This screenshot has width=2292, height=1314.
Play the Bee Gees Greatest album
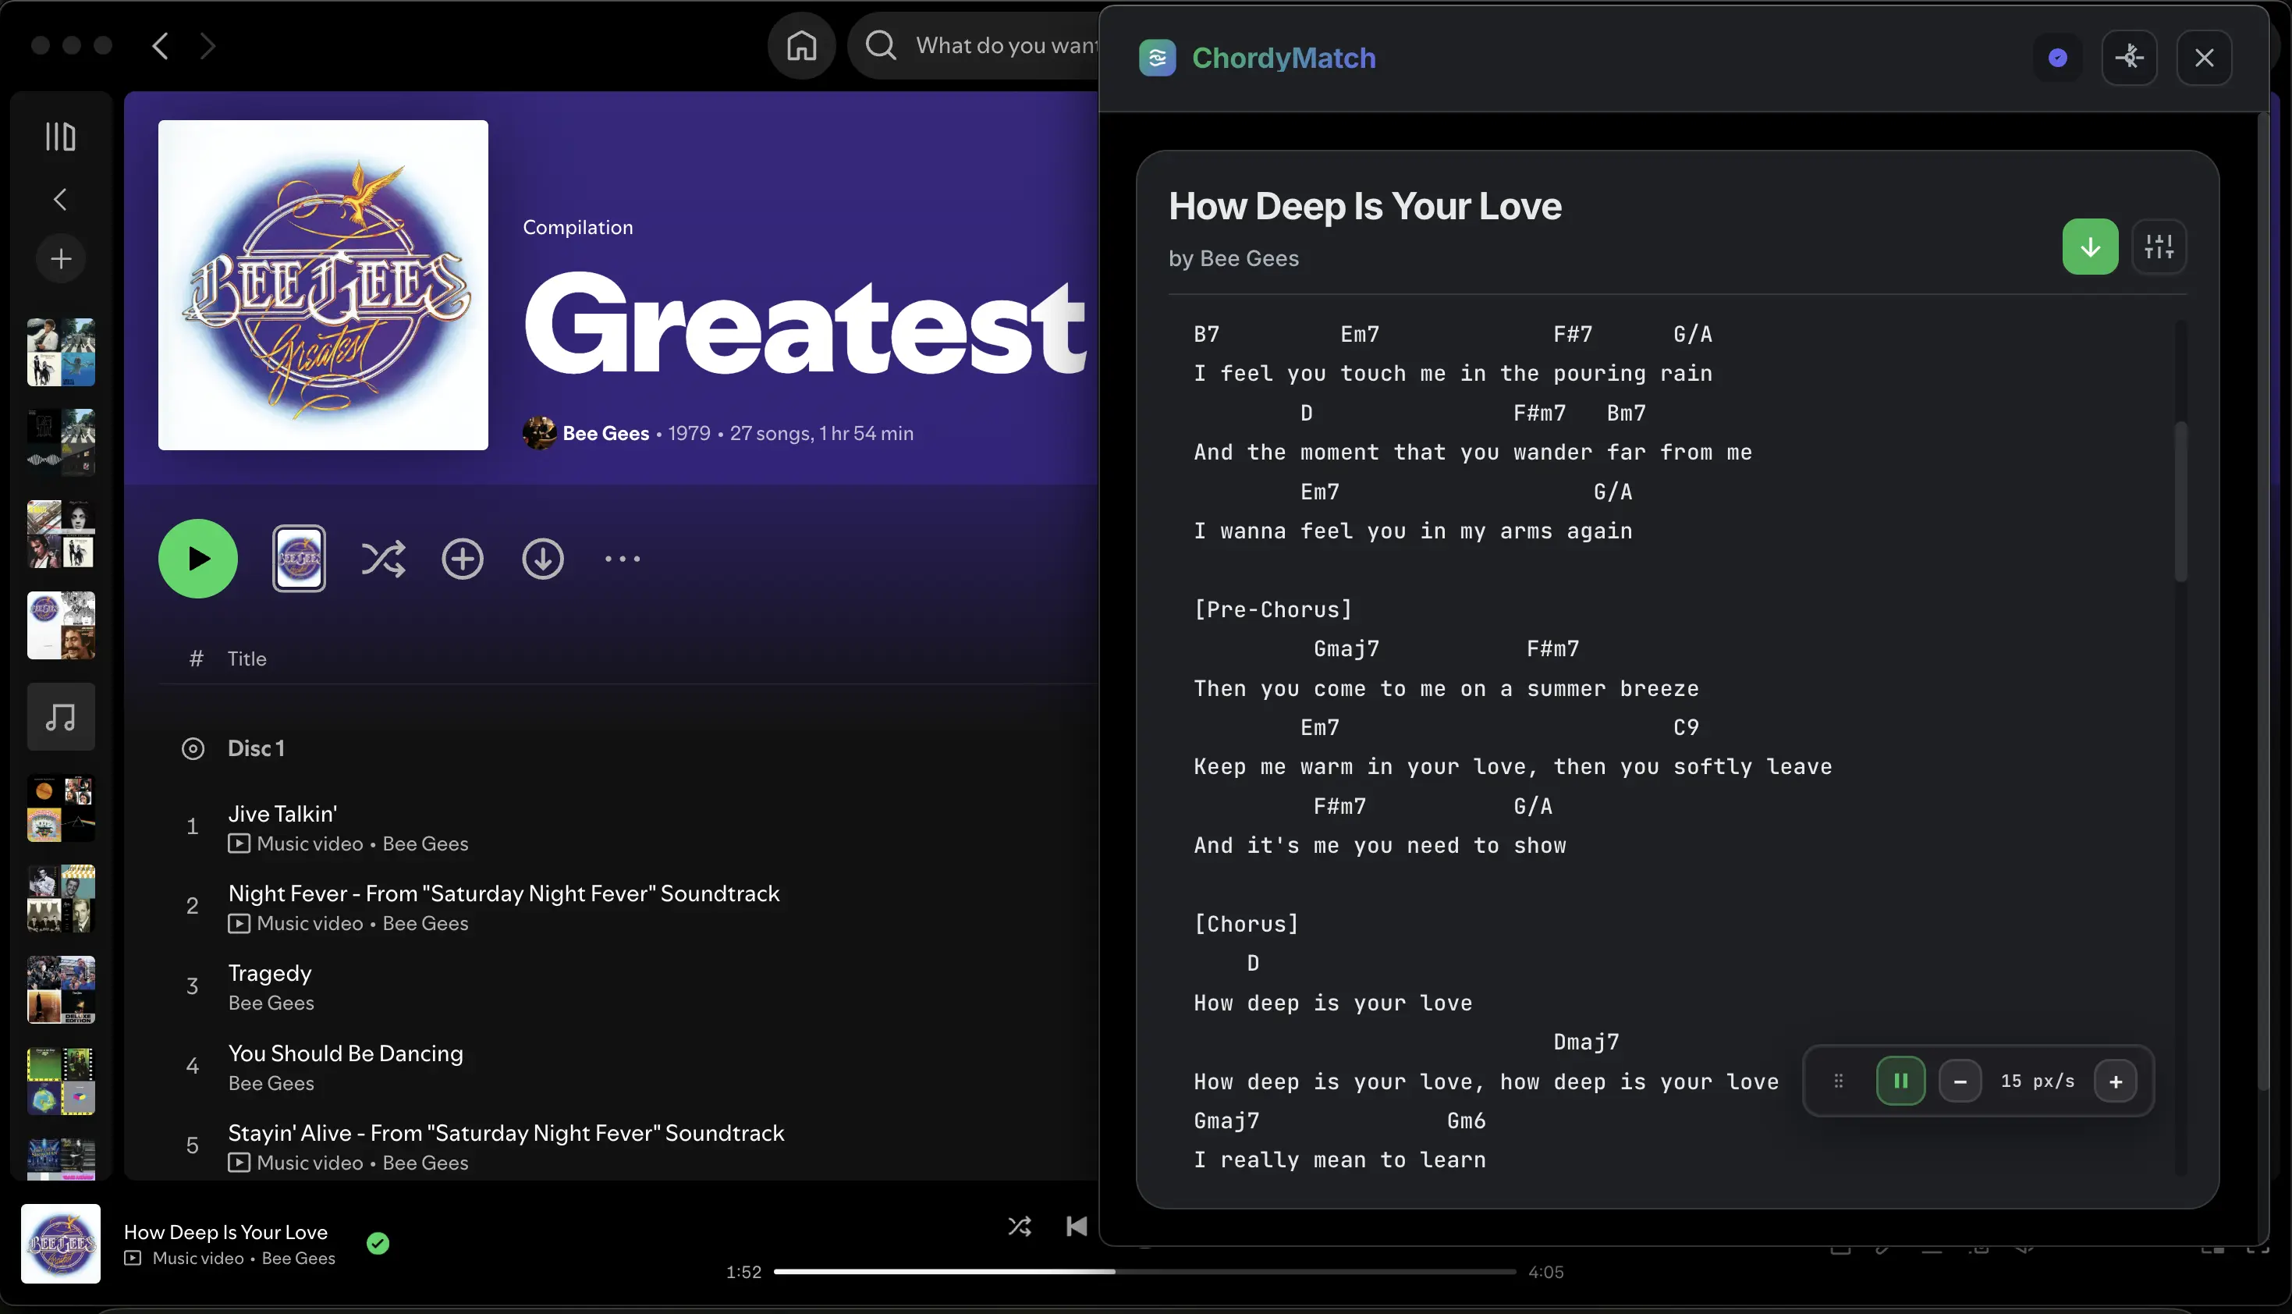tap(197, 559)
